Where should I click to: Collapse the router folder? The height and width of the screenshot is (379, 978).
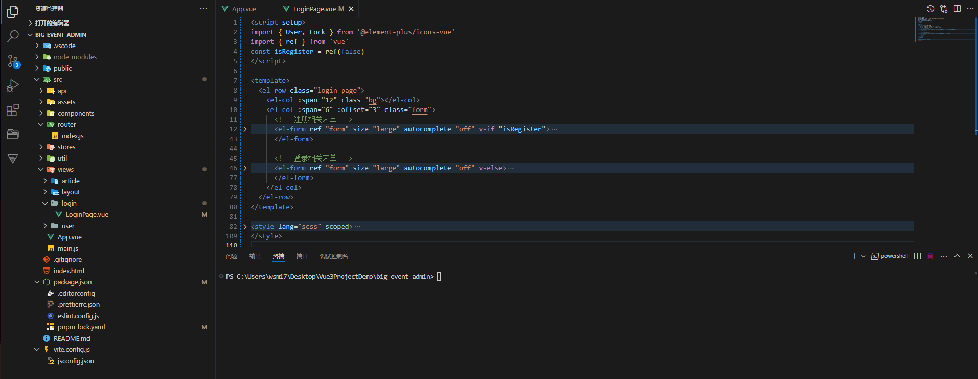point(120,124)
